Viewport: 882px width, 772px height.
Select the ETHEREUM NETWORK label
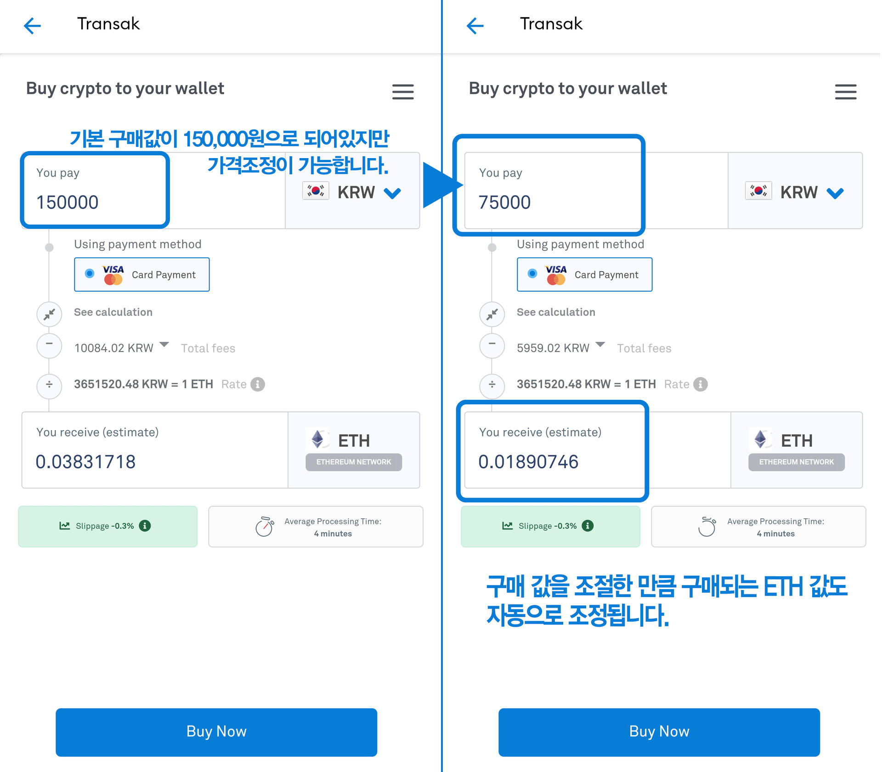tap(354, 462)
